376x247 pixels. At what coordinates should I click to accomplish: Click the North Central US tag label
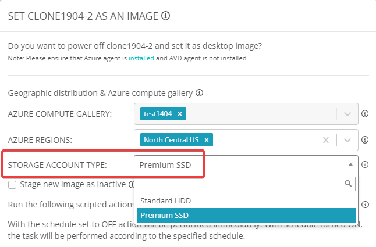click(x=171, y=139)
